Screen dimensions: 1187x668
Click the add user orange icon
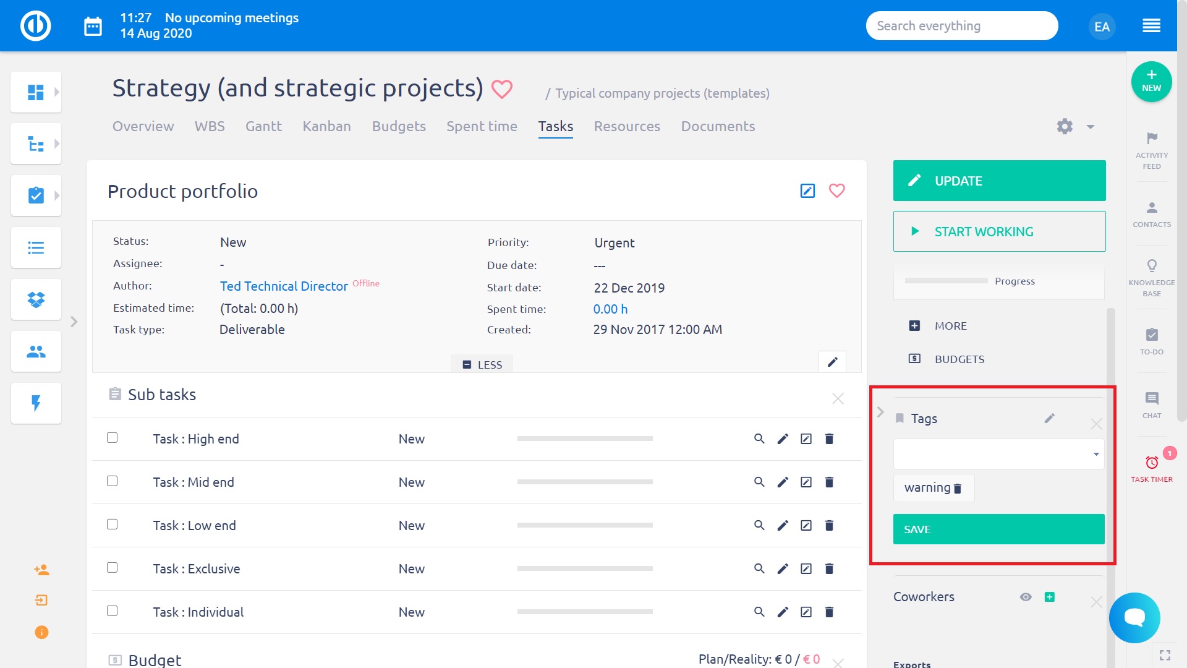(41, 570)
